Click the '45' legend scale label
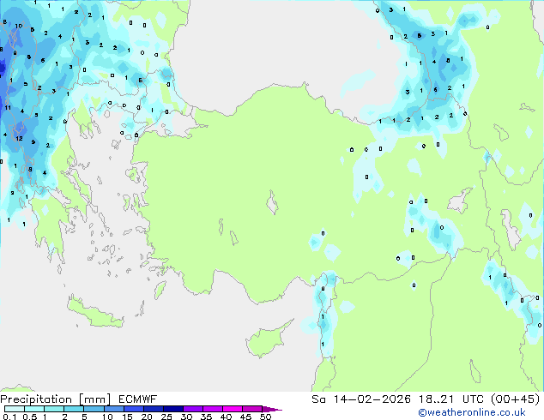Screen dimensions: 544x420 point(245,417)
